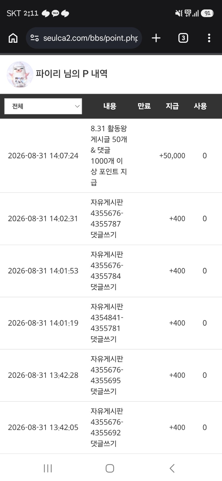Open a new tab with plus icon

coord(156,38)
